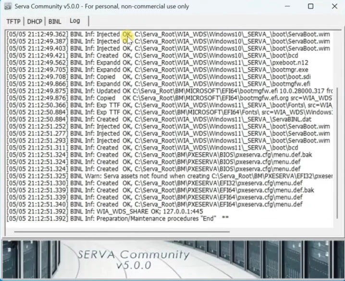Select the 21:12:49.362 Injected OK log line
The height and width of the screenshot is (281, 345).
[168, 34]
